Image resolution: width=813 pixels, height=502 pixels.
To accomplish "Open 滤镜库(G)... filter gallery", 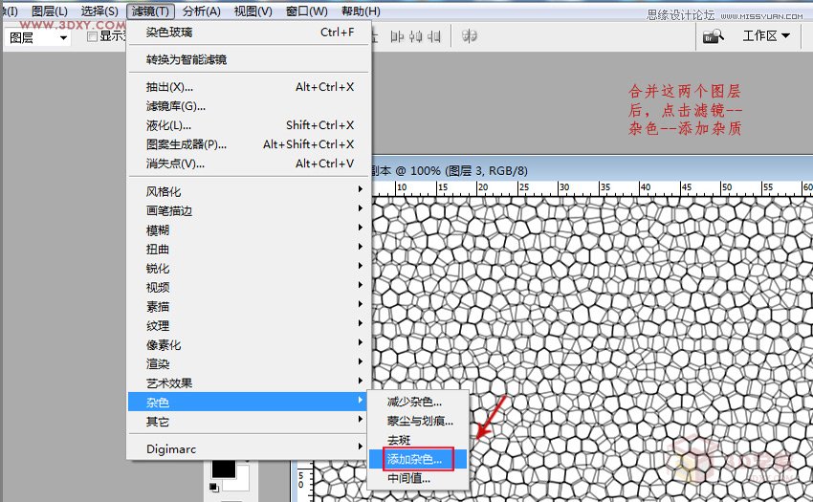I will tap(250, 106).
